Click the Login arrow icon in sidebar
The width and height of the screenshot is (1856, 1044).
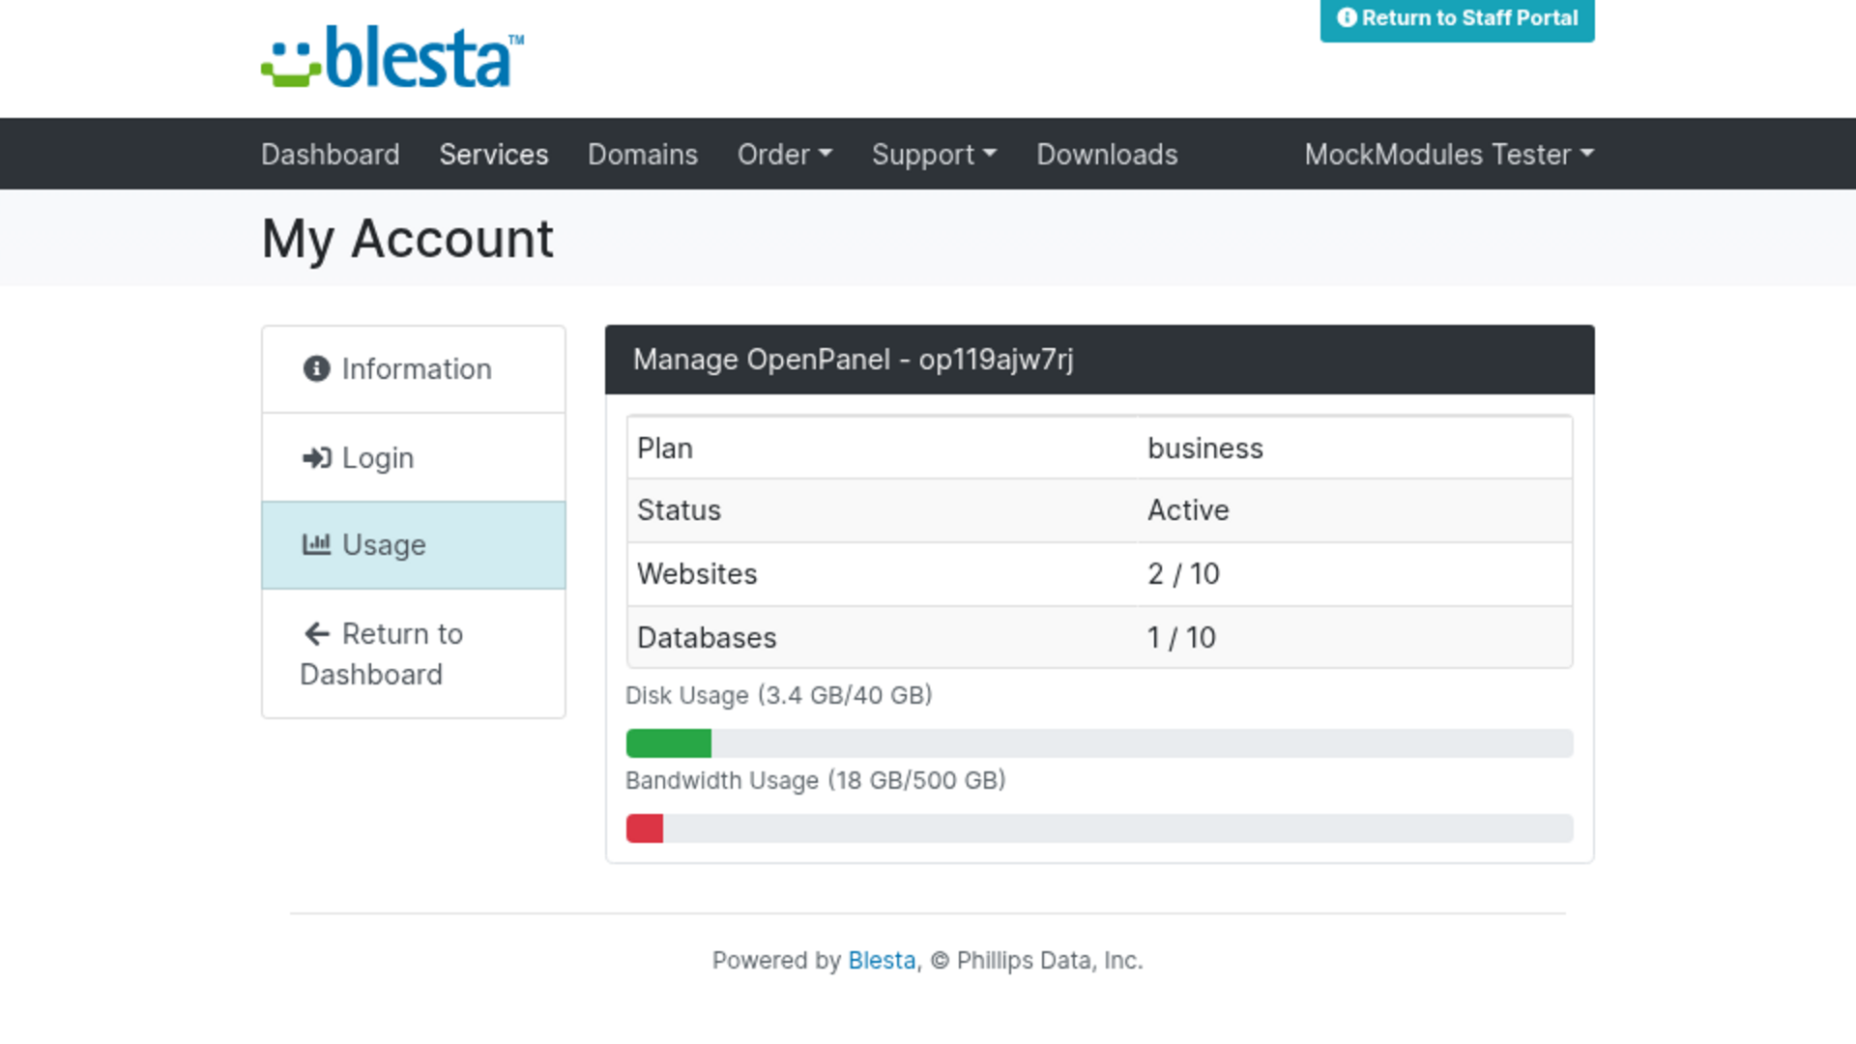coord(316,457)
